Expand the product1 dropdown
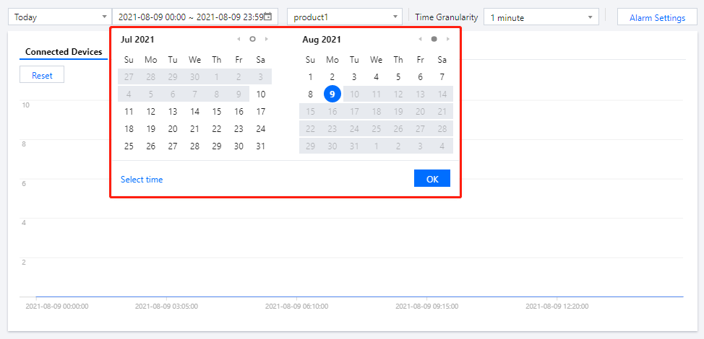 [x=344, y=17]
